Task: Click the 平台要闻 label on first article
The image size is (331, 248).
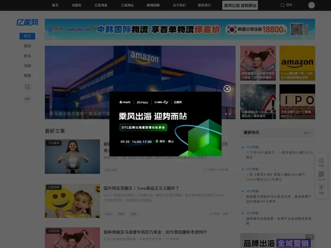Action: point(54,143)
